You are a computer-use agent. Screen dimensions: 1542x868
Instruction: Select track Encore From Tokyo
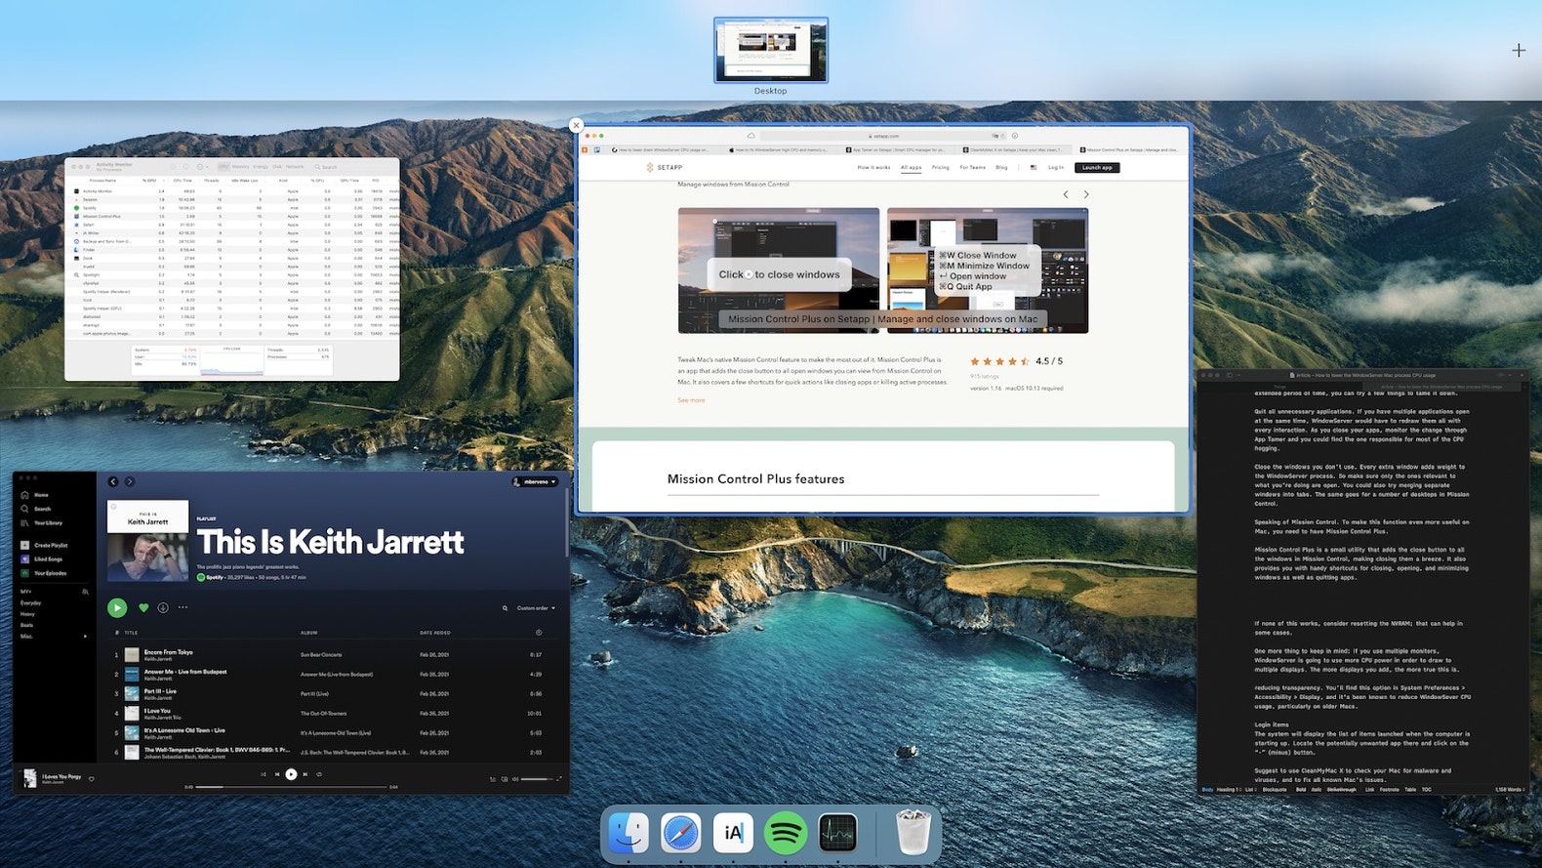click(168, 652)
